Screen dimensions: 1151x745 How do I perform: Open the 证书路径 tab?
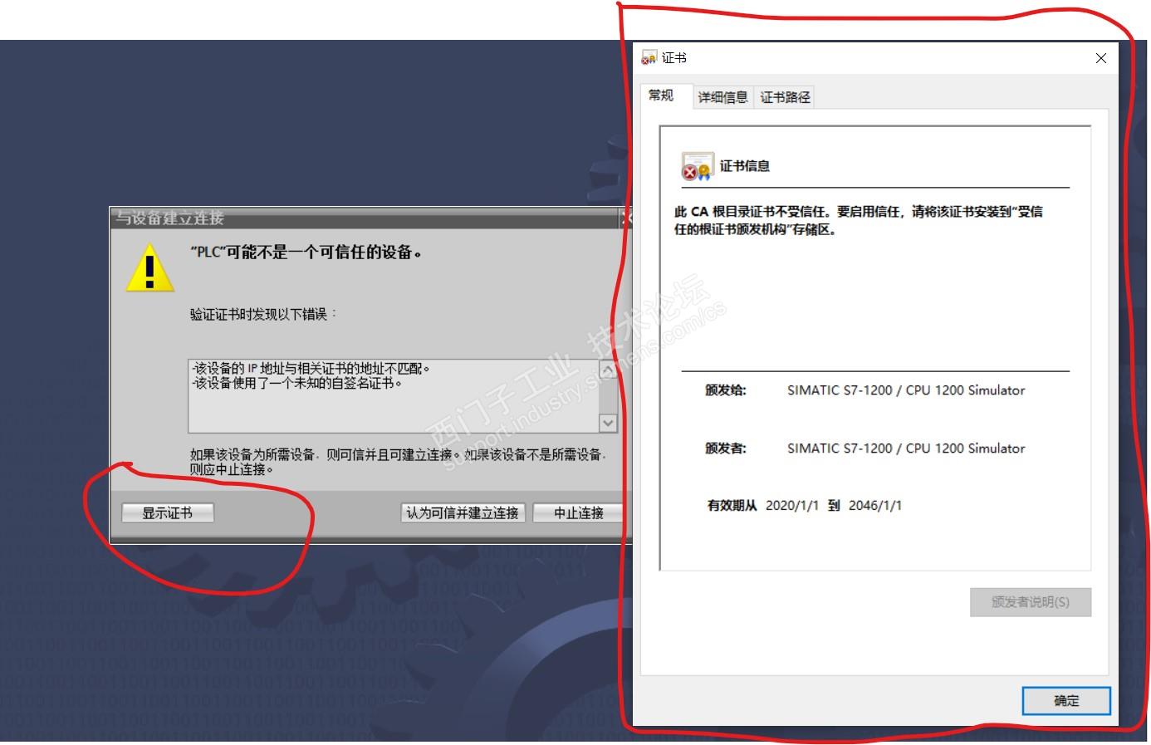785,97
